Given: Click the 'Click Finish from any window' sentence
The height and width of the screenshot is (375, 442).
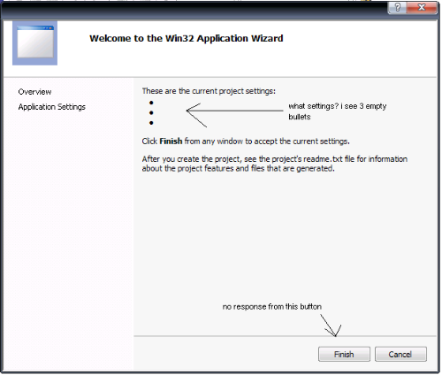Looking at the screenshot, I should pyautogui.click(x=246, y=142).
